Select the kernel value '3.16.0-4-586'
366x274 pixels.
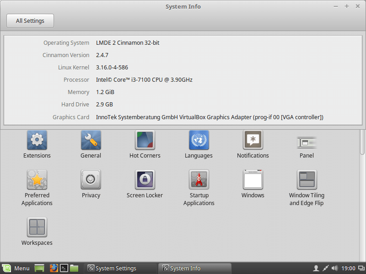click(x=112, y=68)
